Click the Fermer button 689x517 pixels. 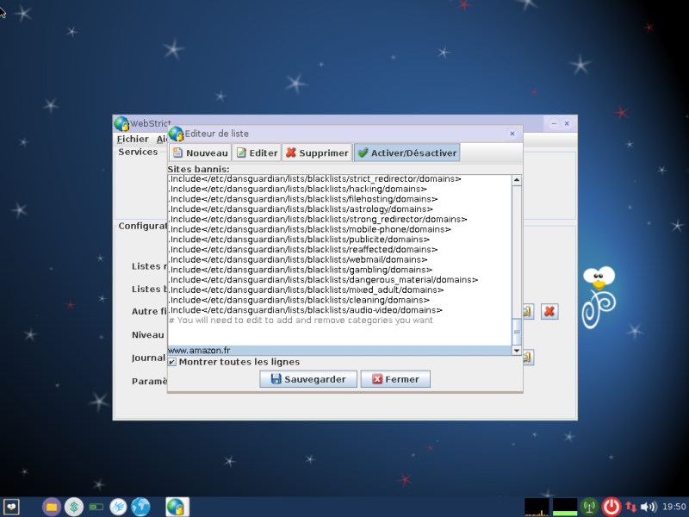pyautogui.click(x=395, y=379)
